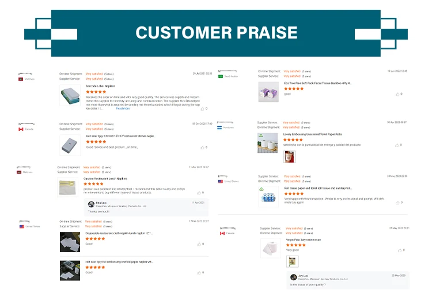The width and height of the screenshot is (432, 294).
Task: Click Rita Luo's avatar in reply
Action: tap(91, 204)
